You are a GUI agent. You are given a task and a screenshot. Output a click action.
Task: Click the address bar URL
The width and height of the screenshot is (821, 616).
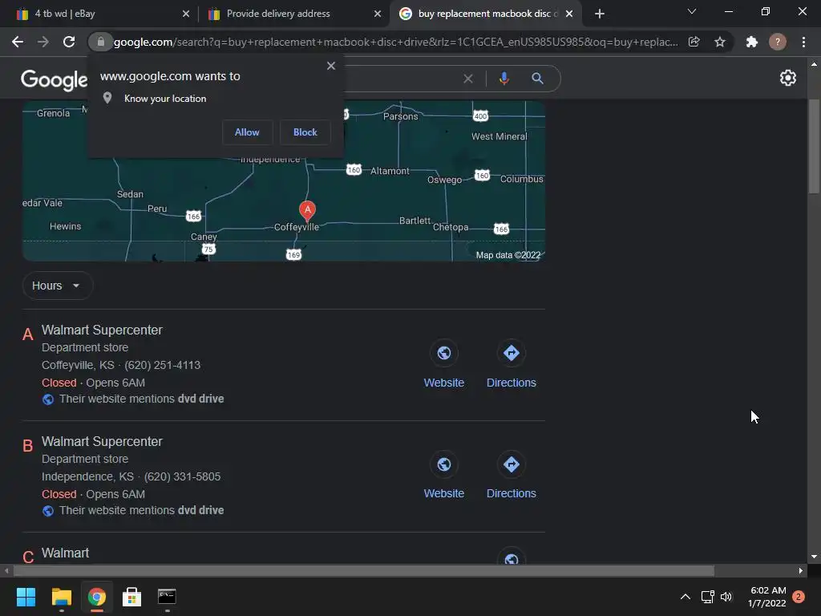pos(395,42)
